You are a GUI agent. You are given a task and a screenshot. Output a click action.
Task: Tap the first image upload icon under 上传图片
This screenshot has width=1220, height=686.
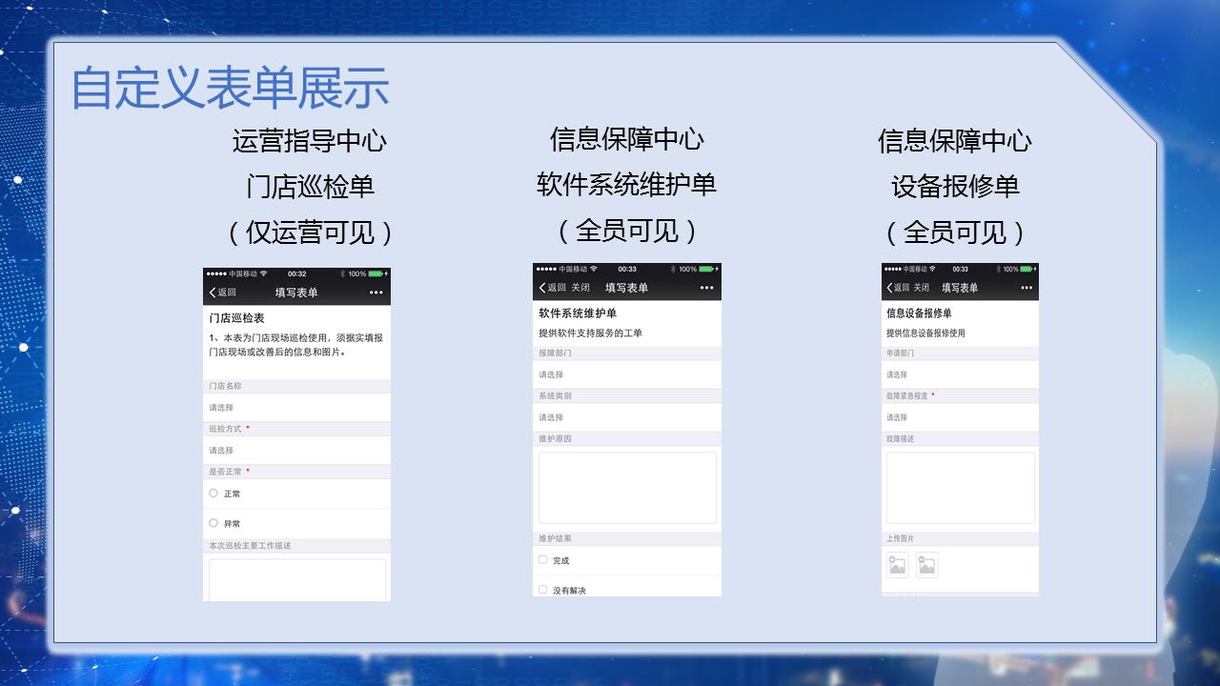point(897,564)
